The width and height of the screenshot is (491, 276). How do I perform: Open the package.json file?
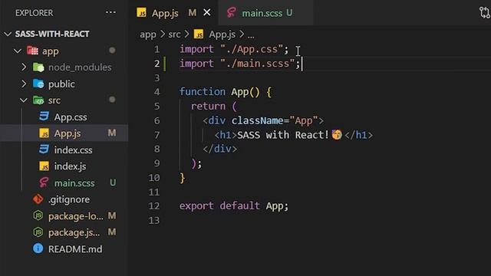(74, 233)
